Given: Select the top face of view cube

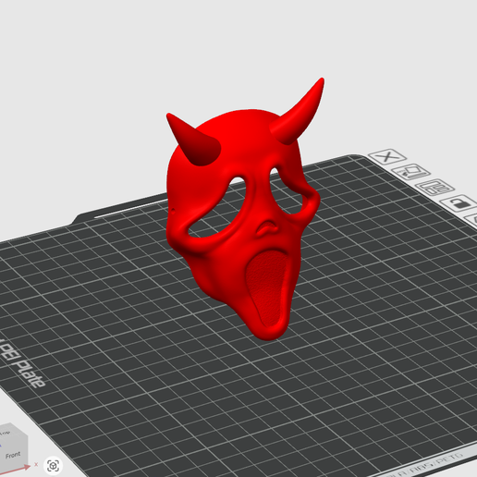Looking at the screenshot, I should pyautogui.click(x=6, y=430).
